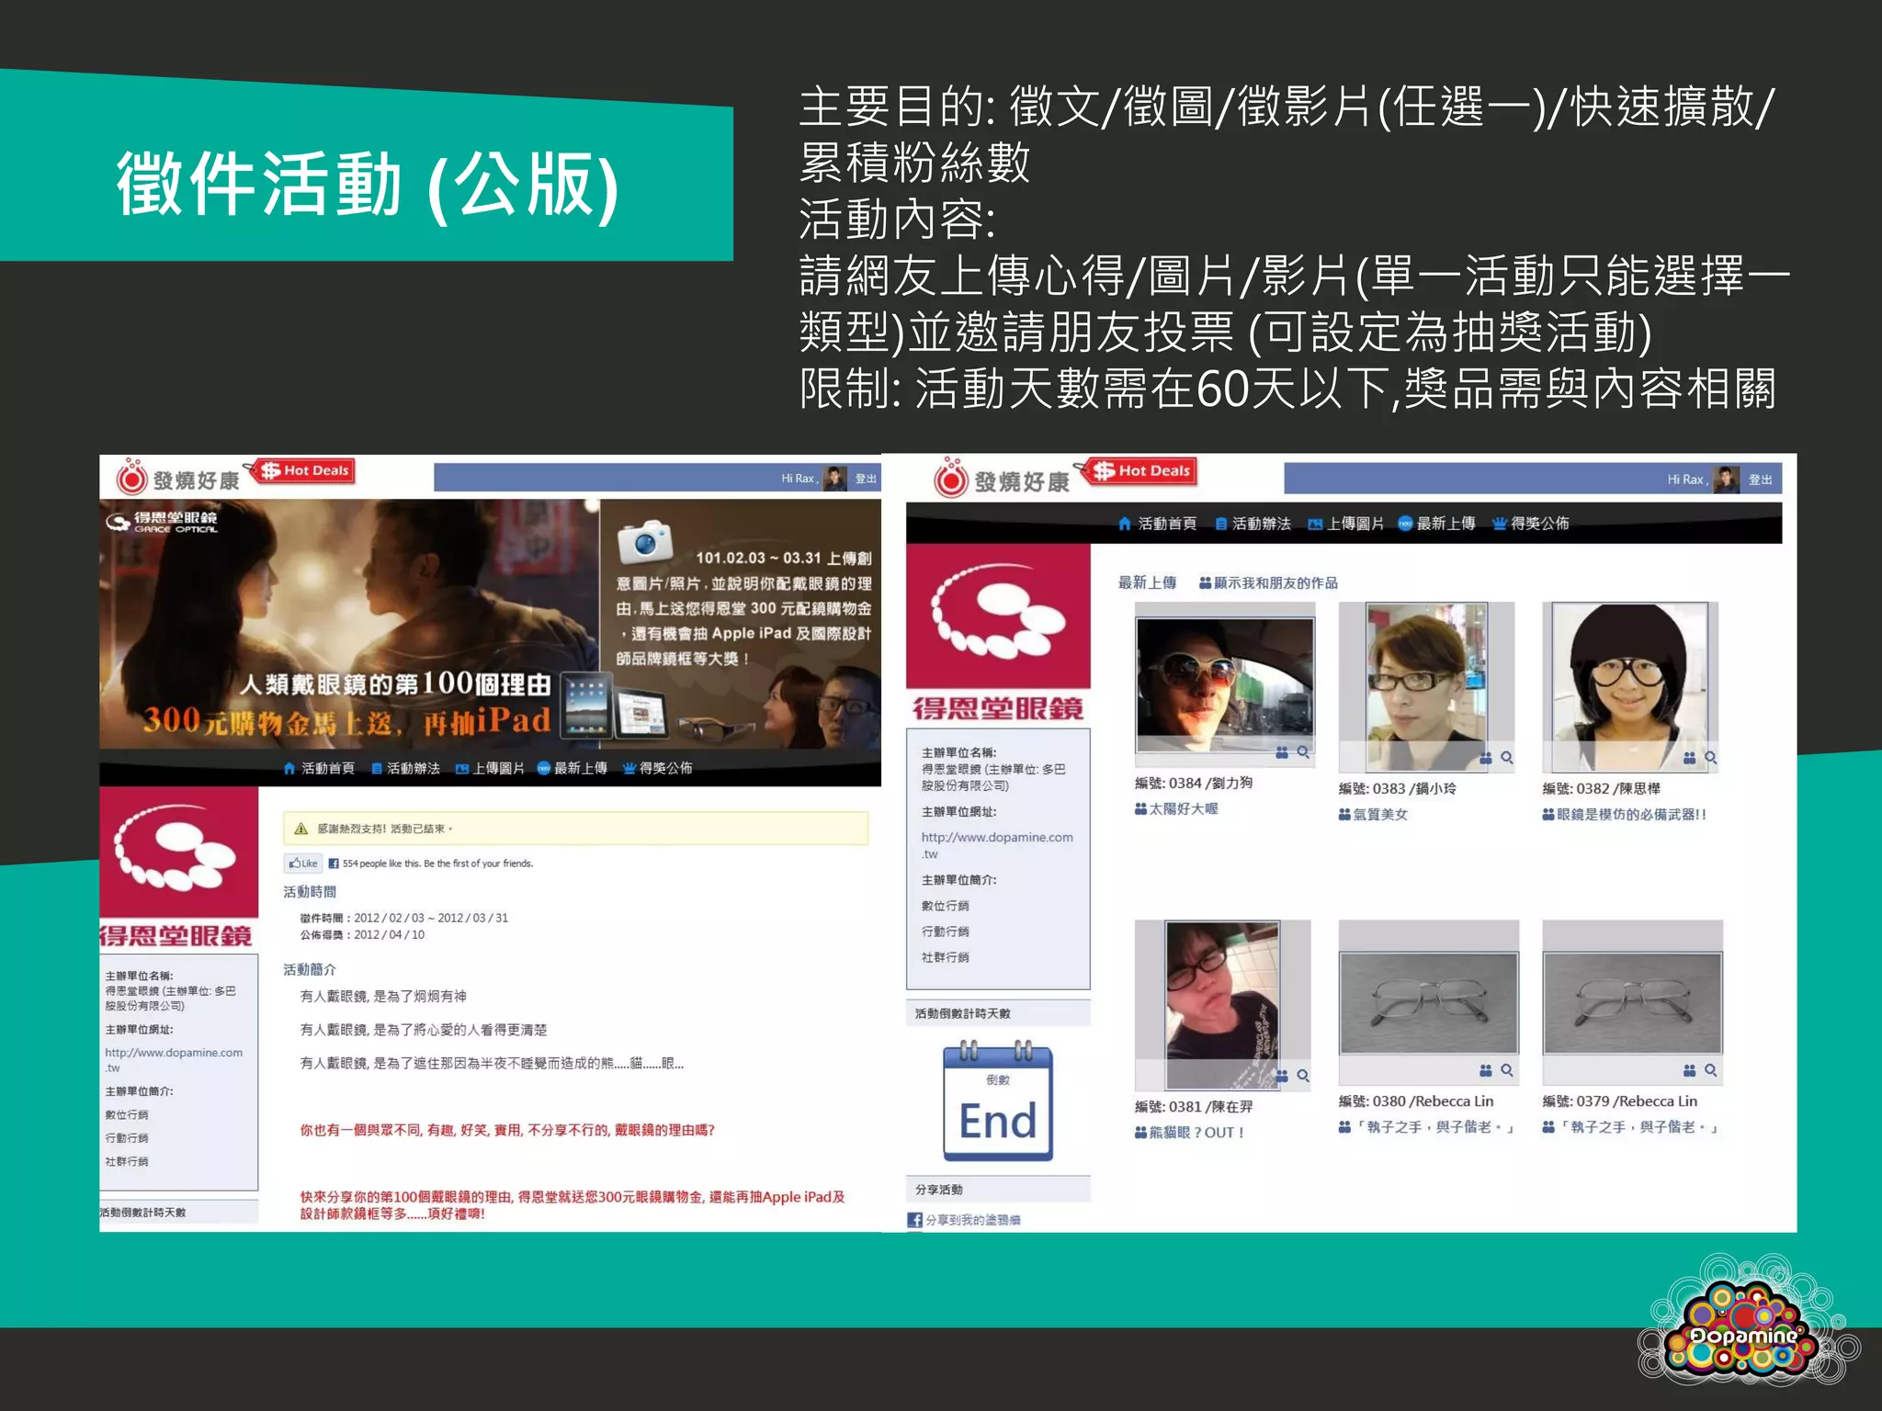The width and height of the screenshot is (1882, 1411).
Task: Click 分享到我的塗鴉牆 Facebook share link
Action: point(964,1220)
